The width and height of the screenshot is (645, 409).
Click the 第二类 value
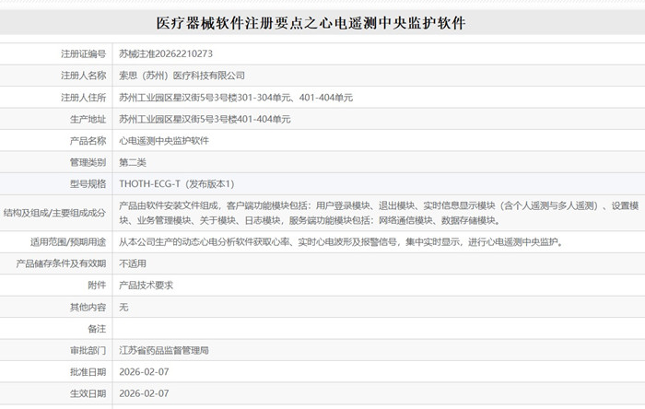pyautogui.click(x=133, y=162)
